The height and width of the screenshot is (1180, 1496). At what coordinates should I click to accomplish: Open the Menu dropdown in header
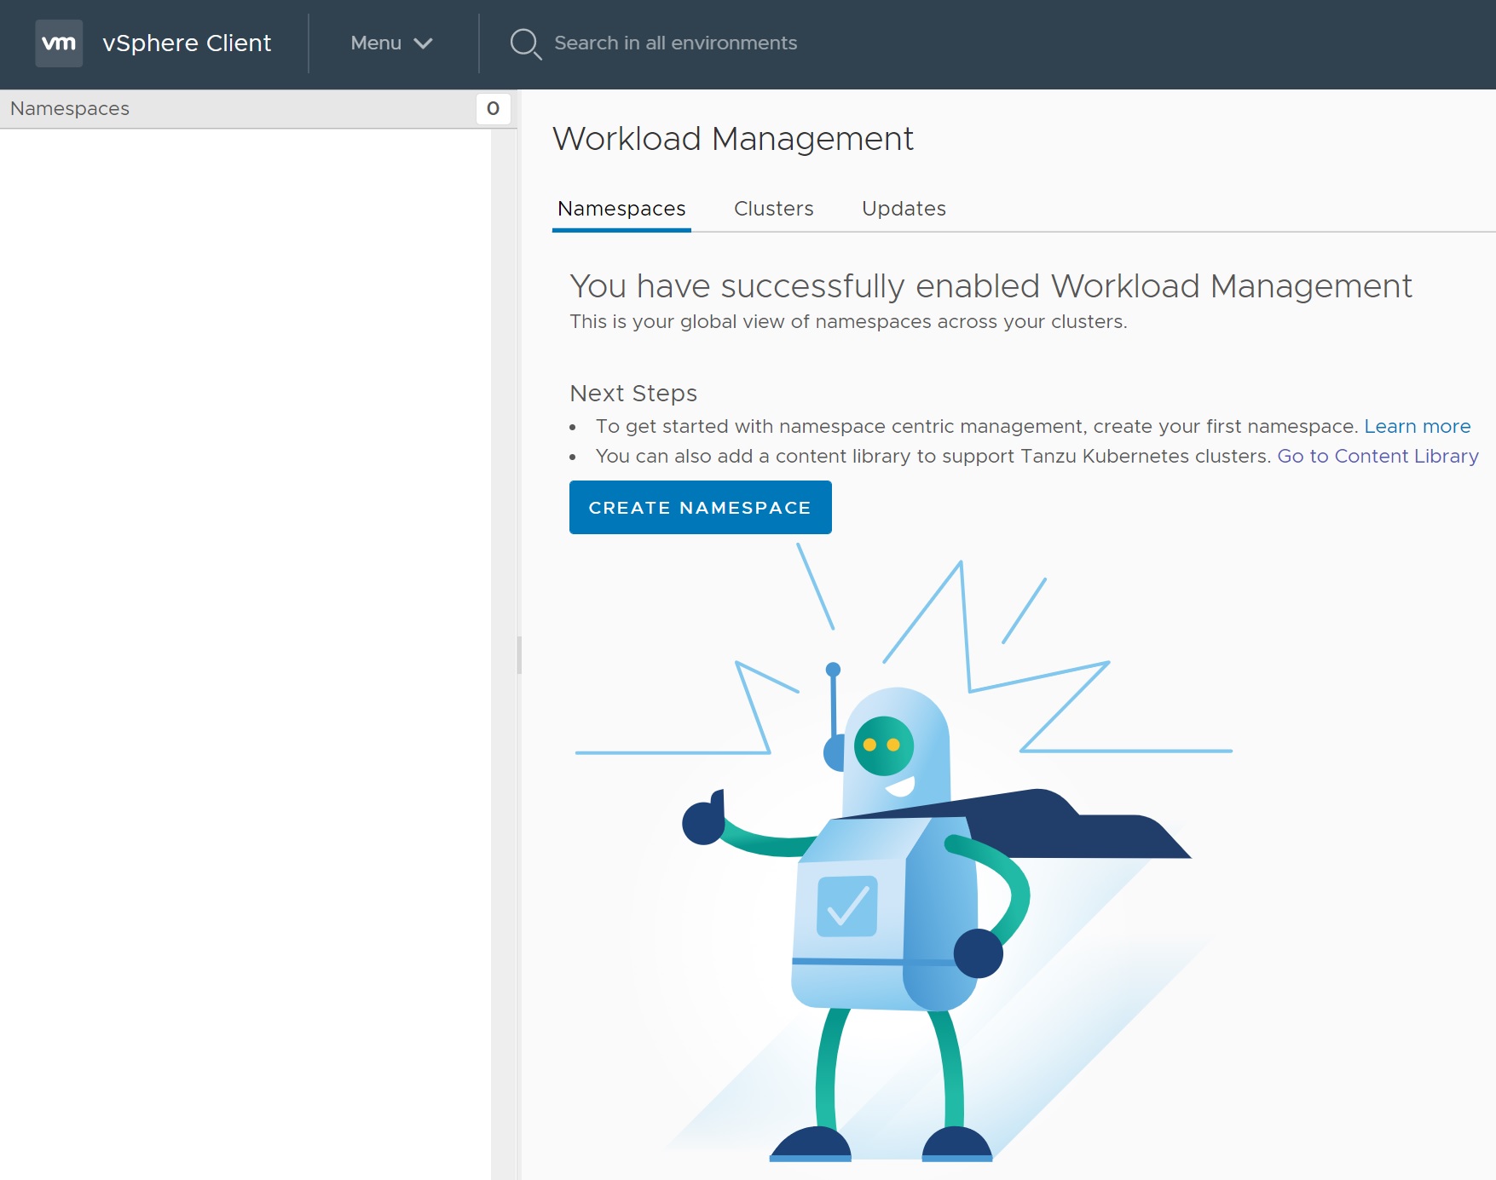click(391, 43)
